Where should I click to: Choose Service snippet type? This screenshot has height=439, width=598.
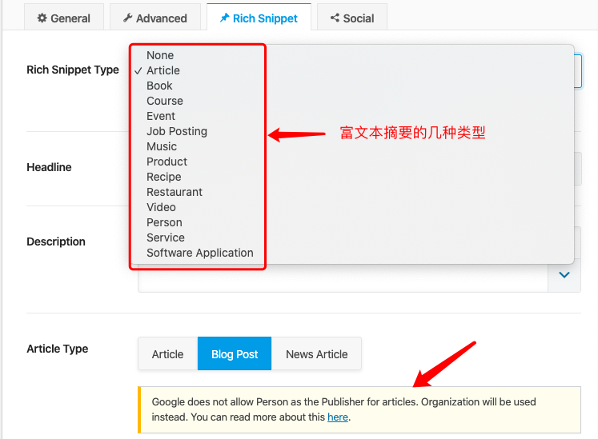tap(166, 238)
